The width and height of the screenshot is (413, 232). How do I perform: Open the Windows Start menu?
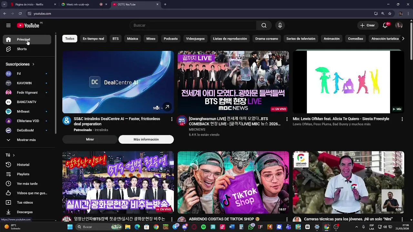pos(70,227)
